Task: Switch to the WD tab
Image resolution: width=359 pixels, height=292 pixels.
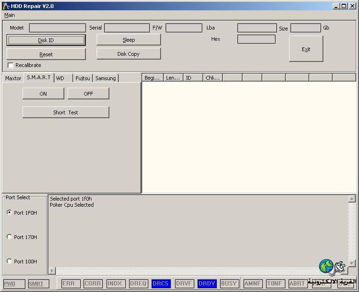Action: (x=63, y=78)
